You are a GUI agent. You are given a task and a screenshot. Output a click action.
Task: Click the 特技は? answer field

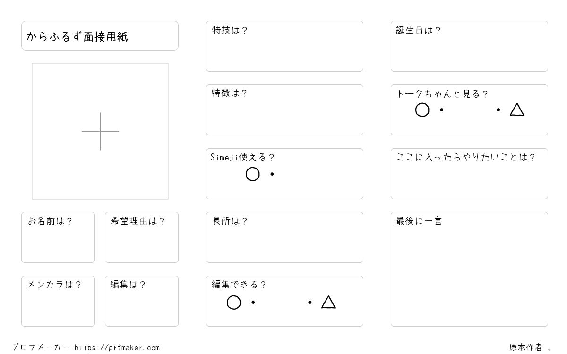284,46
